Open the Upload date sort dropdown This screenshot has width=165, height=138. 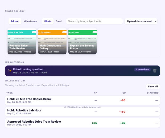click(x=141, y=21)
